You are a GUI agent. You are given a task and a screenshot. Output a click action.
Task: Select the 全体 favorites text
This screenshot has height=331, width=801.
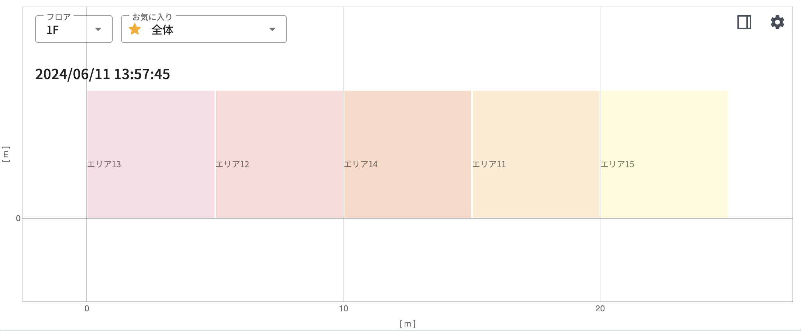pyautogui.click(x=162, y=30)
